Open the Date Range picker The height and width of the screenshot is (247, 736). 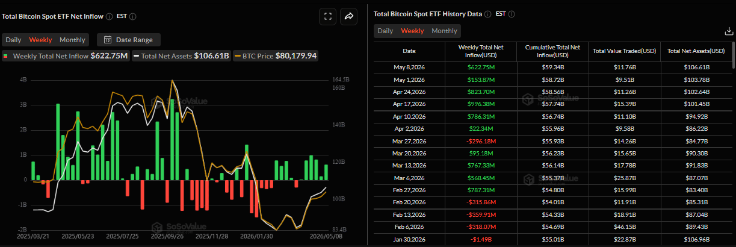point(129,40)
